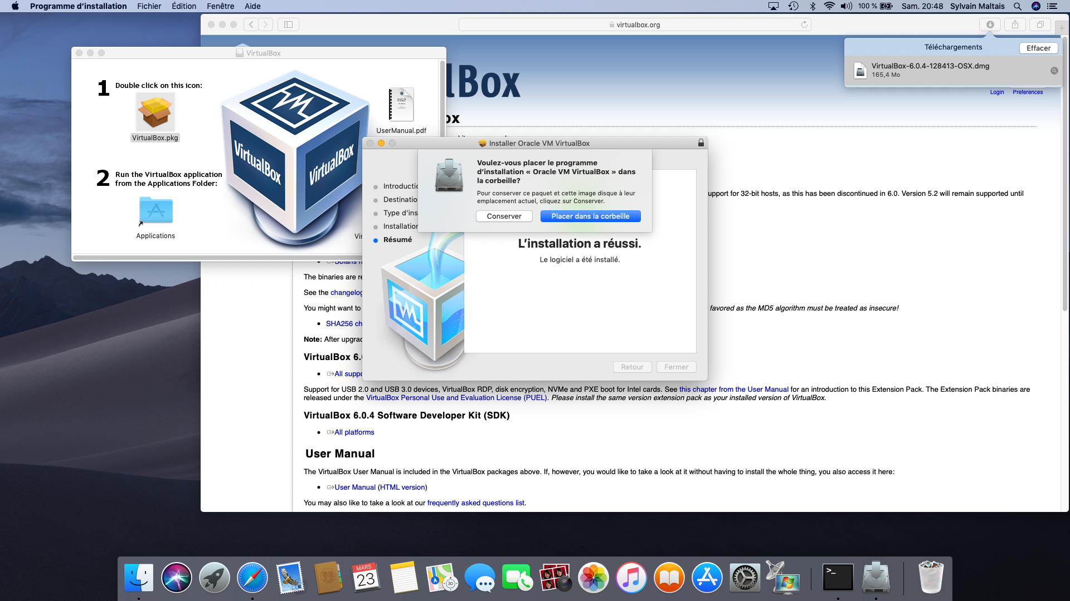Screen dimensions: 1070x601
Task: Open the Applications folder shortcut
Action: tap(155, 211)
